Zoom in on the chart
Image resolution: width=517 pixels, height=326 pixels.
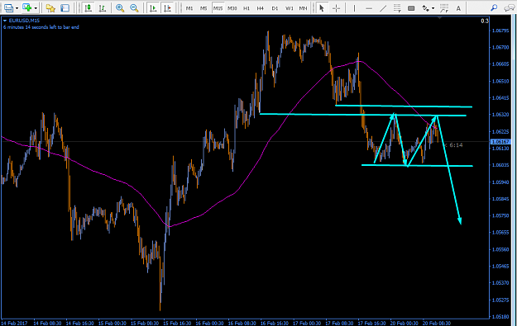[x=120, y=8]
